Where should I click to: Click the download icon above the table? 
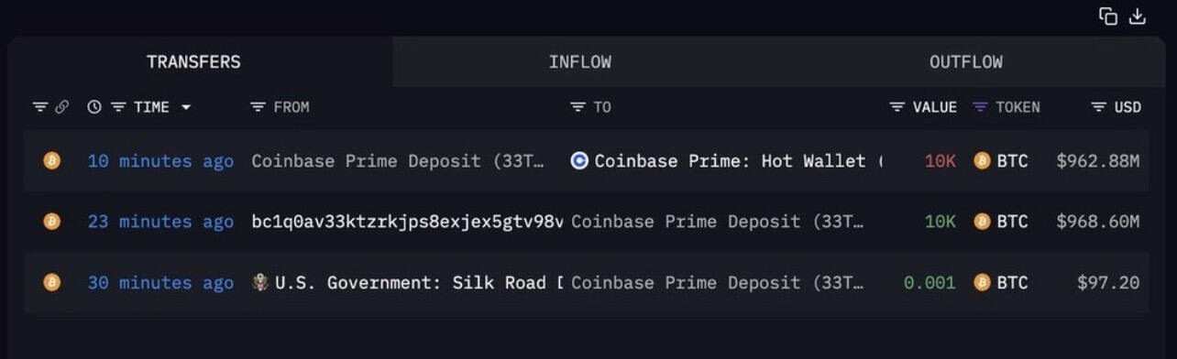pos(1138,16)
